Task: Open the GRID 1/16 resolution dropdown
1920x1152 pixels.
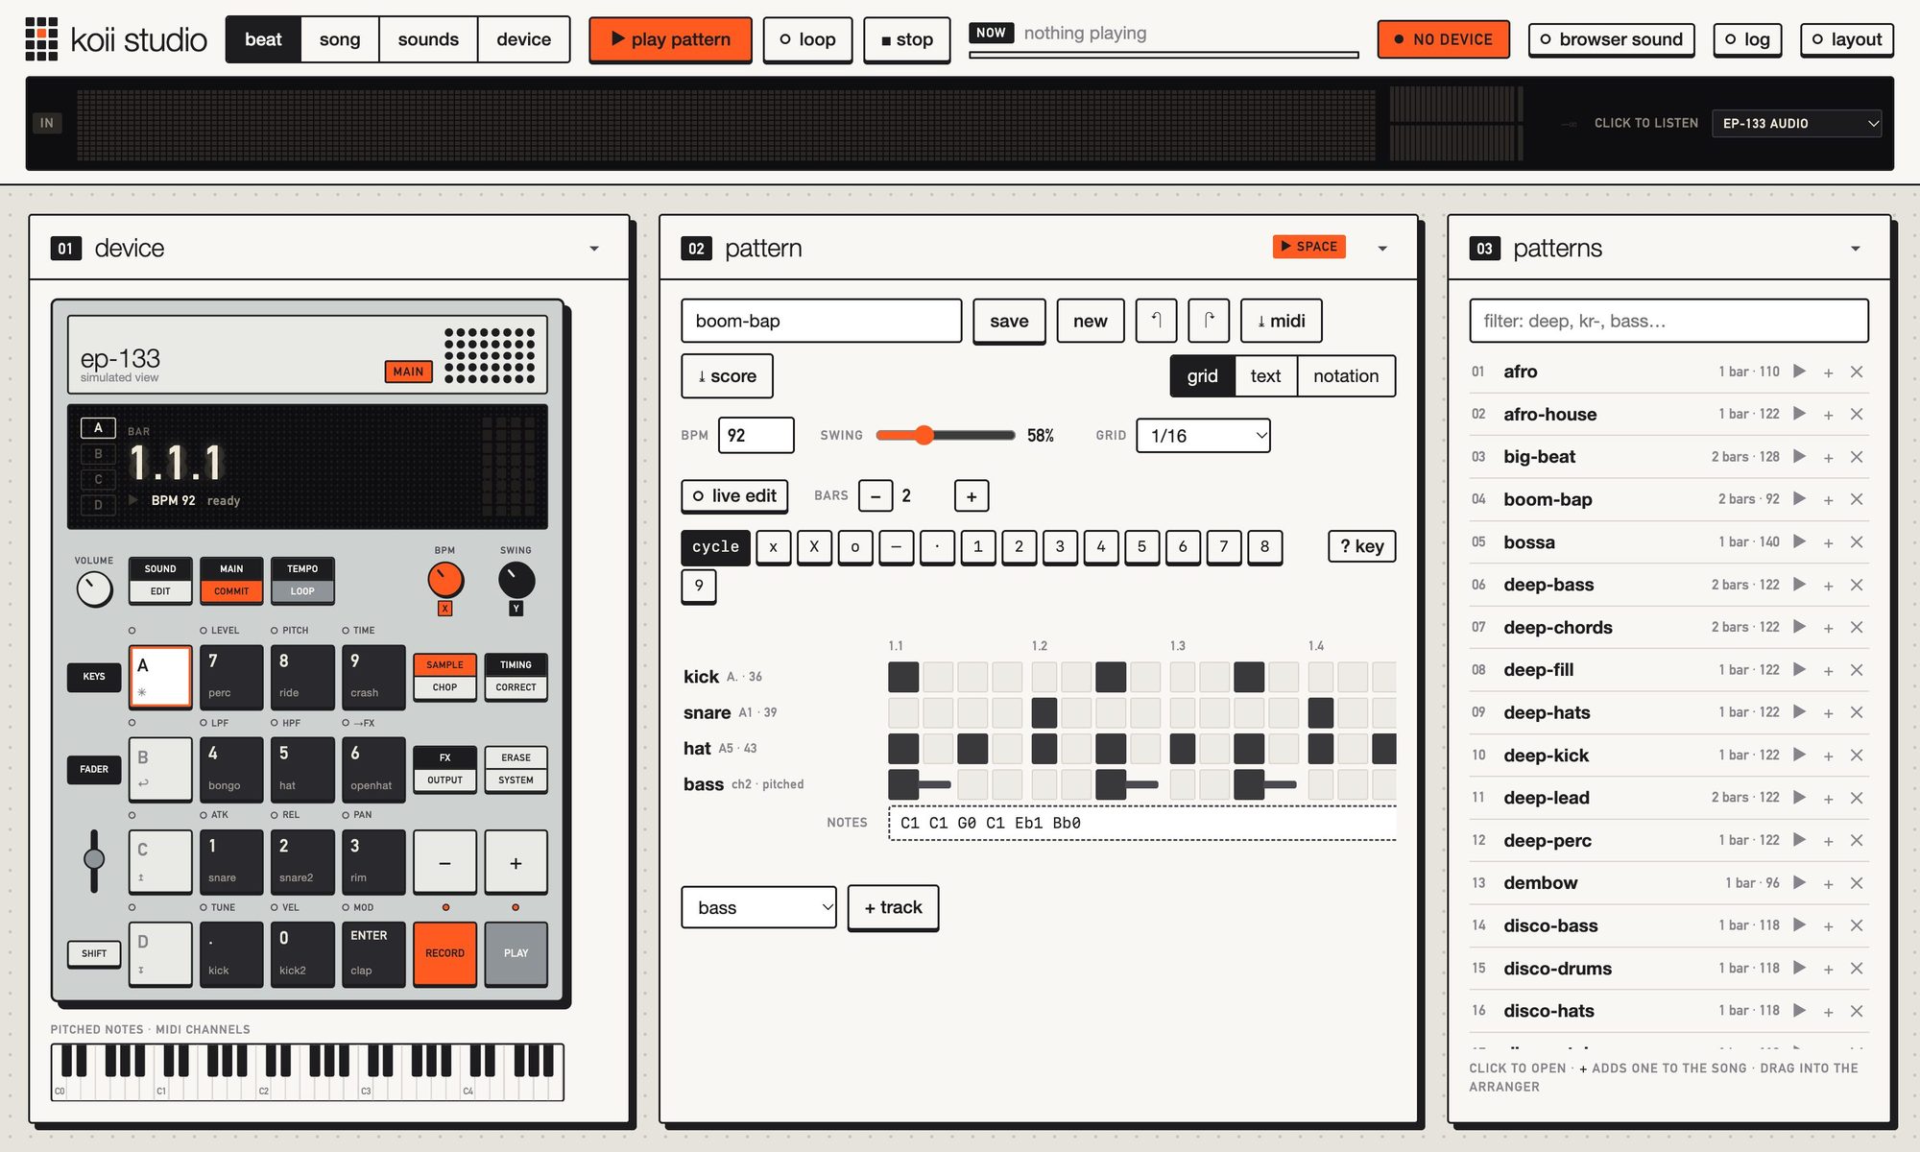Action: tap(1203, 436)
